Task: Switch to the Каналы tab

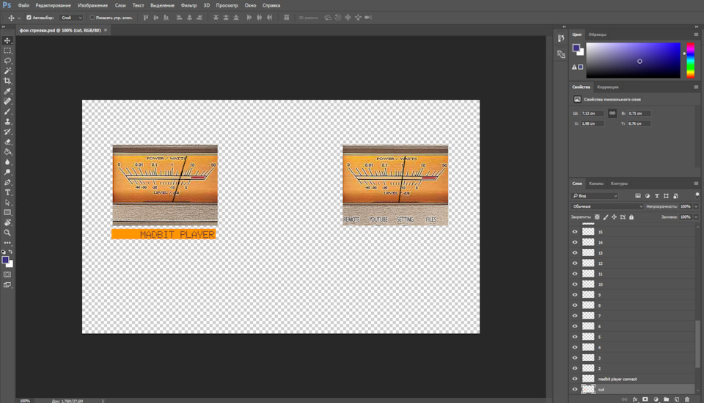Action: (x=596, y=184)
